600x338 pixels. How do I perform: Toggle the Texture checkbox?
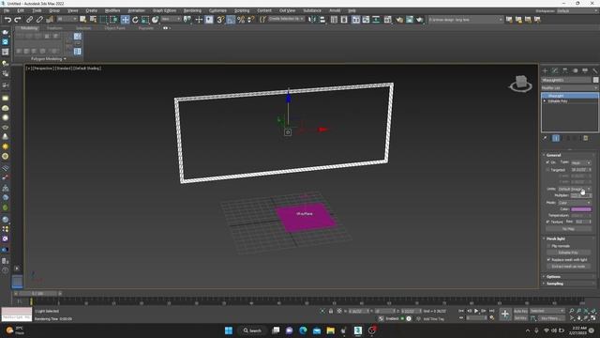(547, 222)
